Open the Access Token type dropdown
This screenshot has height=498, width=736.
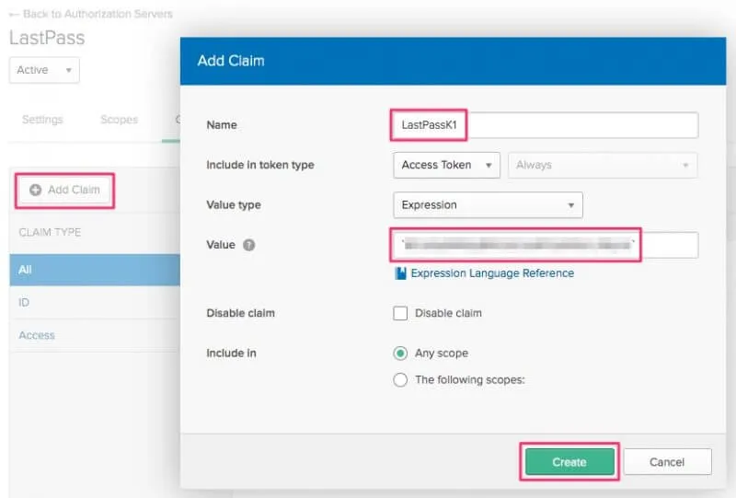point(446,165)
